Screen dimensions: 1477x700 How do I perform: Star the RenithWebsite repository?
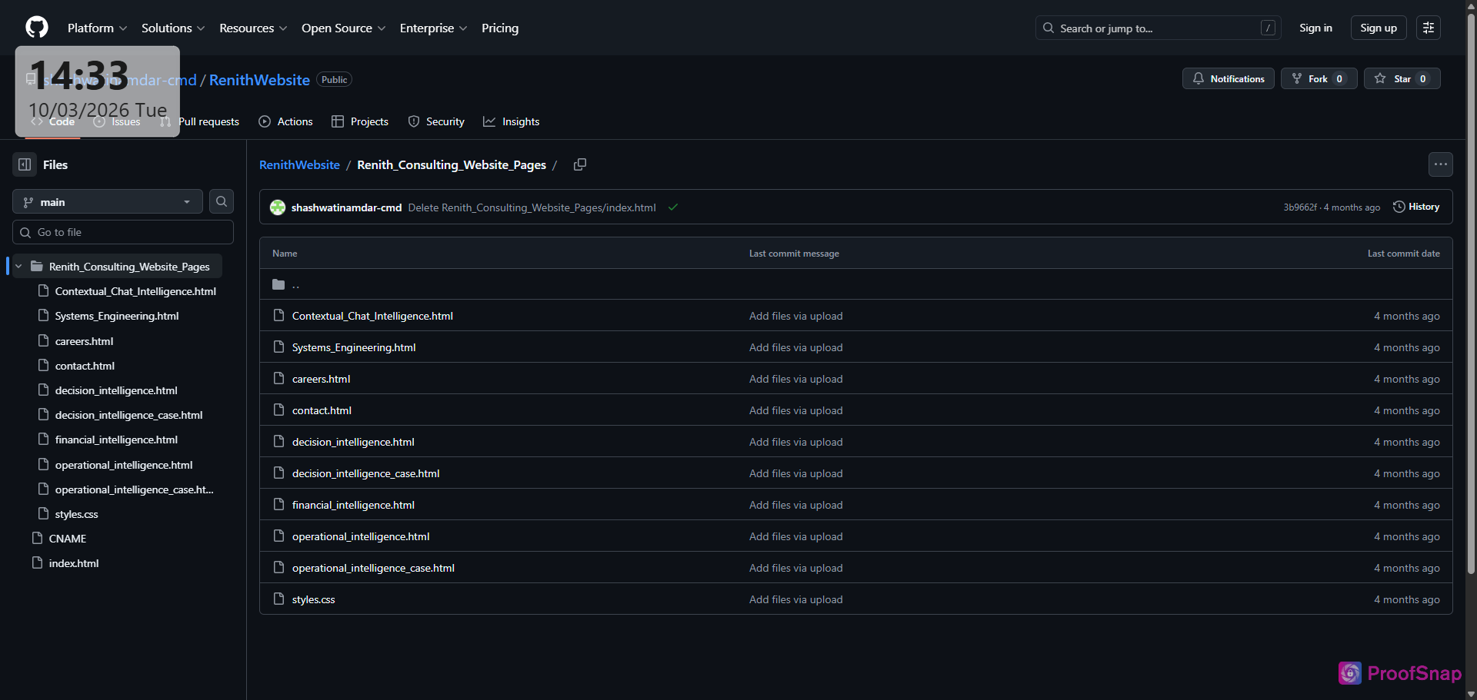click(x=1402, y=78)
